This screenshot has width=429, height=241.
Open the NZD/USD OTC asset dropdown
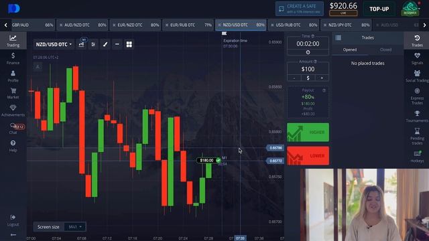[x=54, y=44]
